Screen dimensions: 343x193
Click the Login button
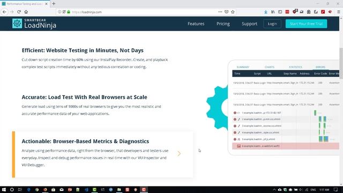click(x=272, y=24)
